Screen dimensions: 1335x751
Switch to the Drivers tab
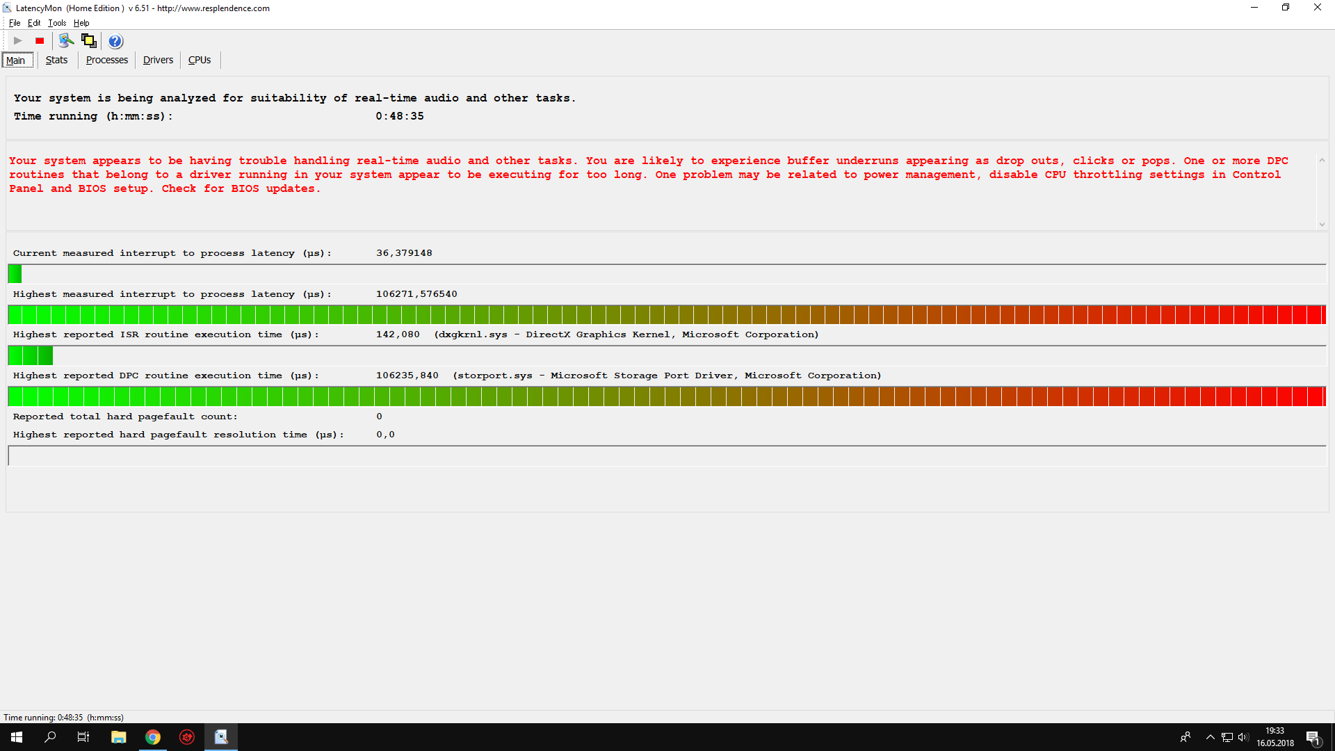click(x=158, y=60)
